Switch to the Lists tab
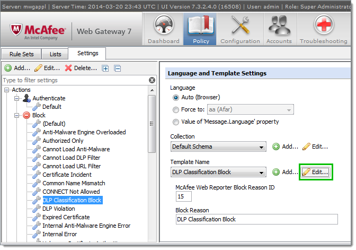This screenshot has width=356, height=250. 55,54
